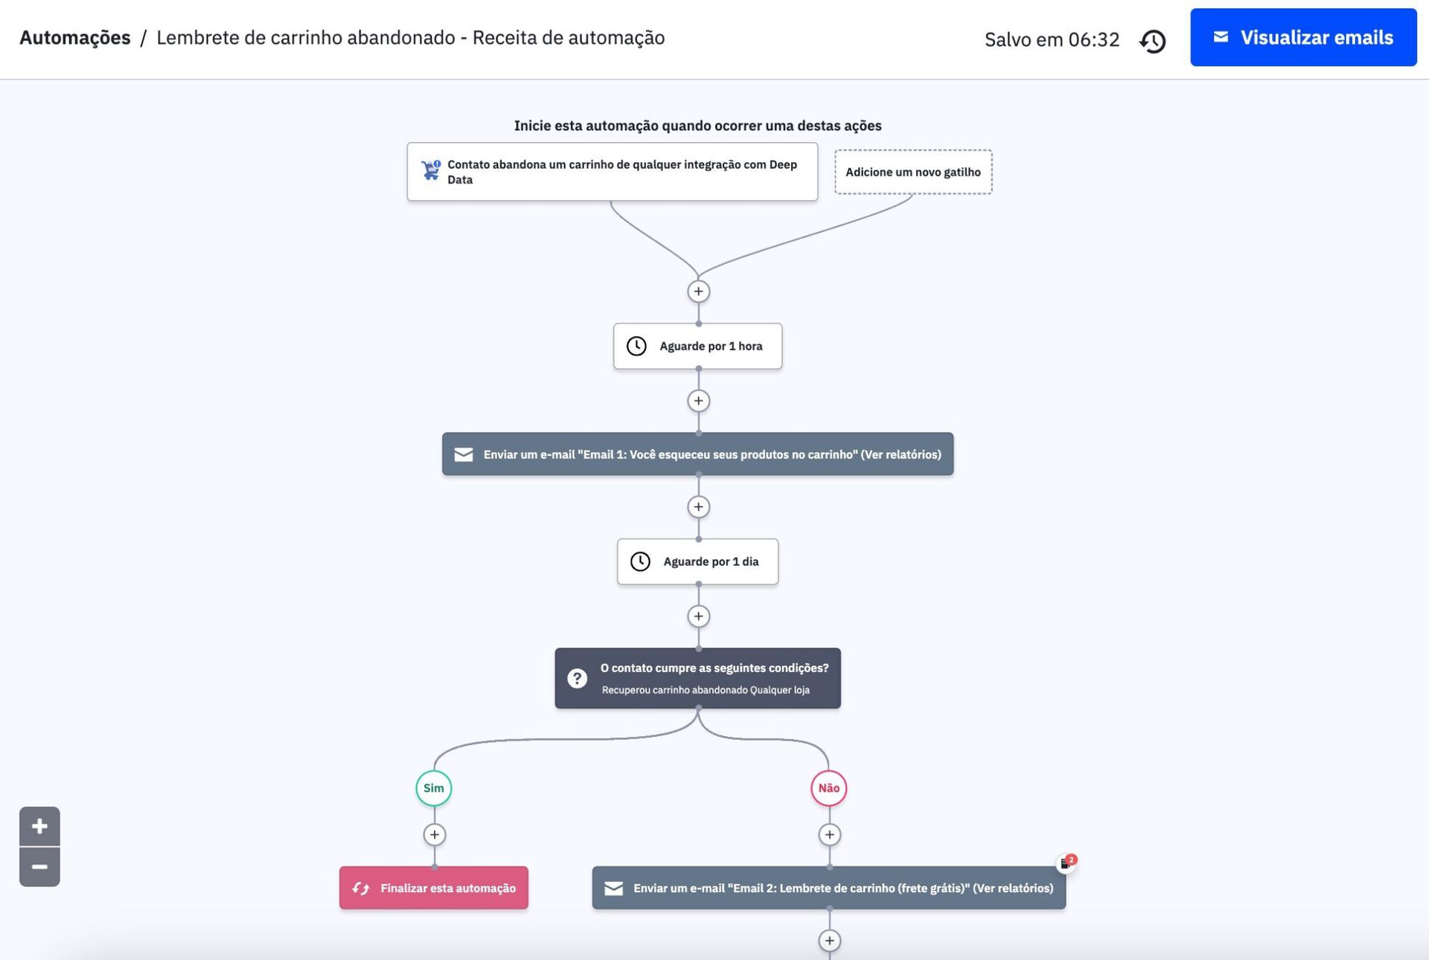Open the Aguarde por 1 hora step
Viewport: 1429px width, 960px height.
[697, 346]
